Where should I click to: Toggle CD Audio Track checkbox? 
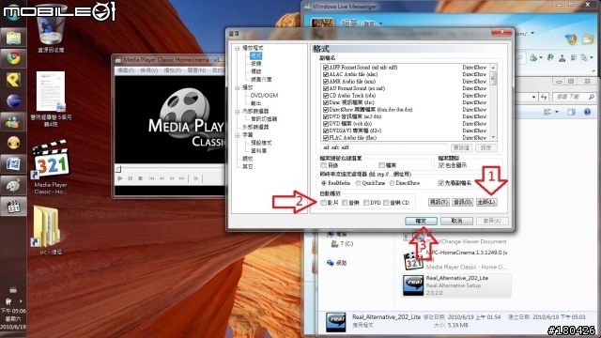click(326, 96)
